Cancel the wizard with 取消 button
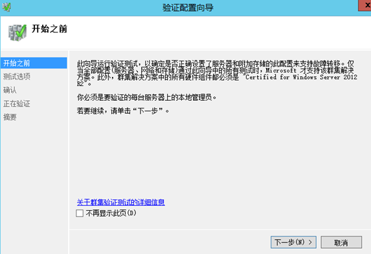 pyautogui.click(x=341, y=242)
